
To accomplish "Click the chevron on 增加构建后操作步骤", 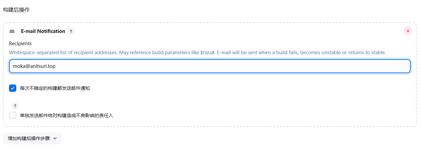I will tap(55, 138).
